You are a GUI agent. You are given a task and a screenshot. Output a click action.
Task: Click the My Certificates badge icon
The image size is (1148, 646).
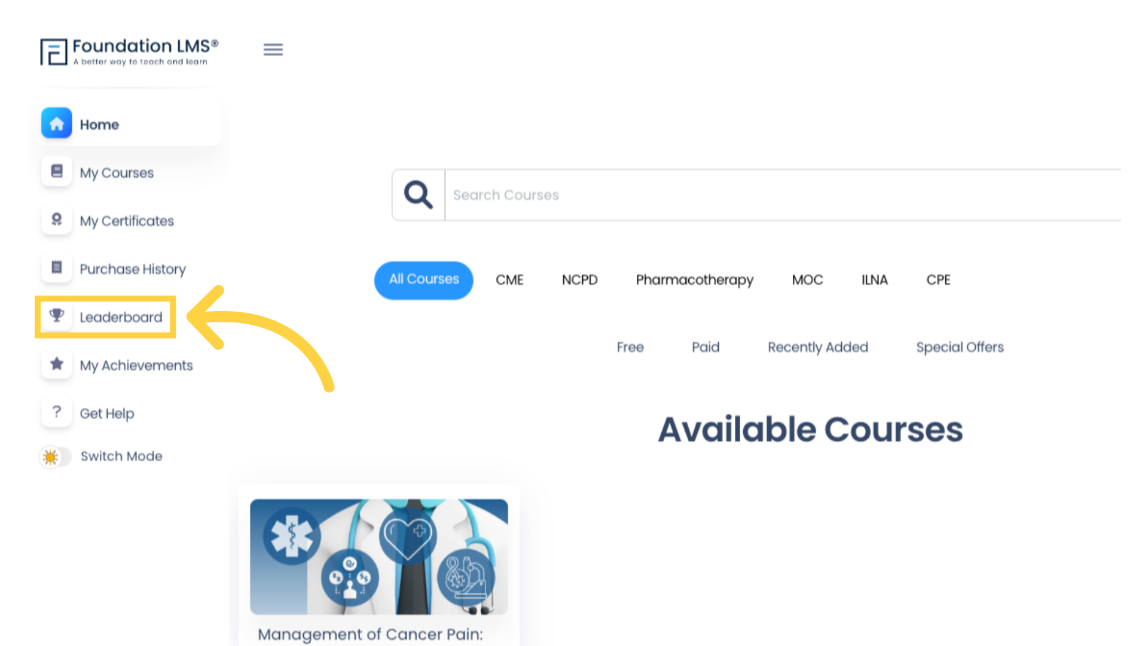point(55,220)
